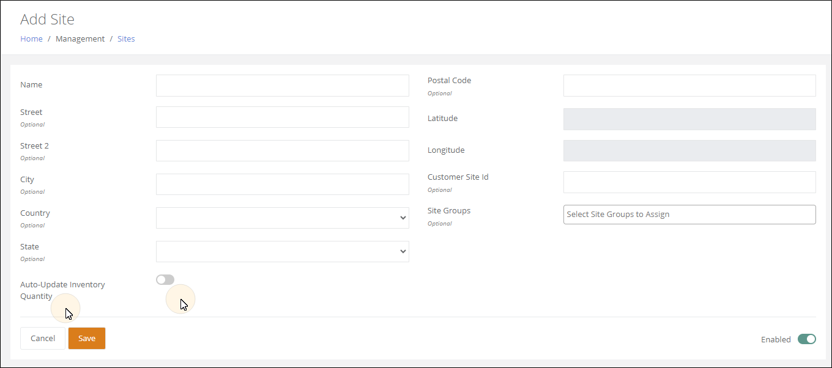Viewport: 832px width, 368px height.
Task: Click the Postal Code label
Action: pyautogui.click(x=449, y=80)
